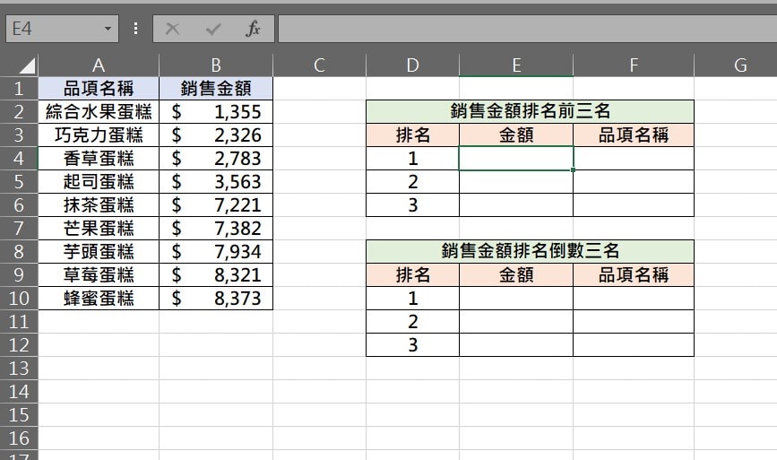
Task: Select column D header
Action: (413, 65)
